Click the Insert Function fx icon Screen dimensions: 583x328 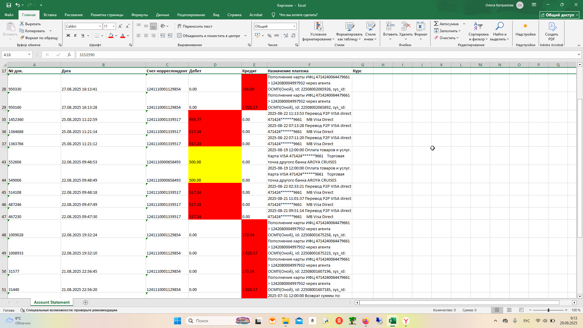(69, 55)
